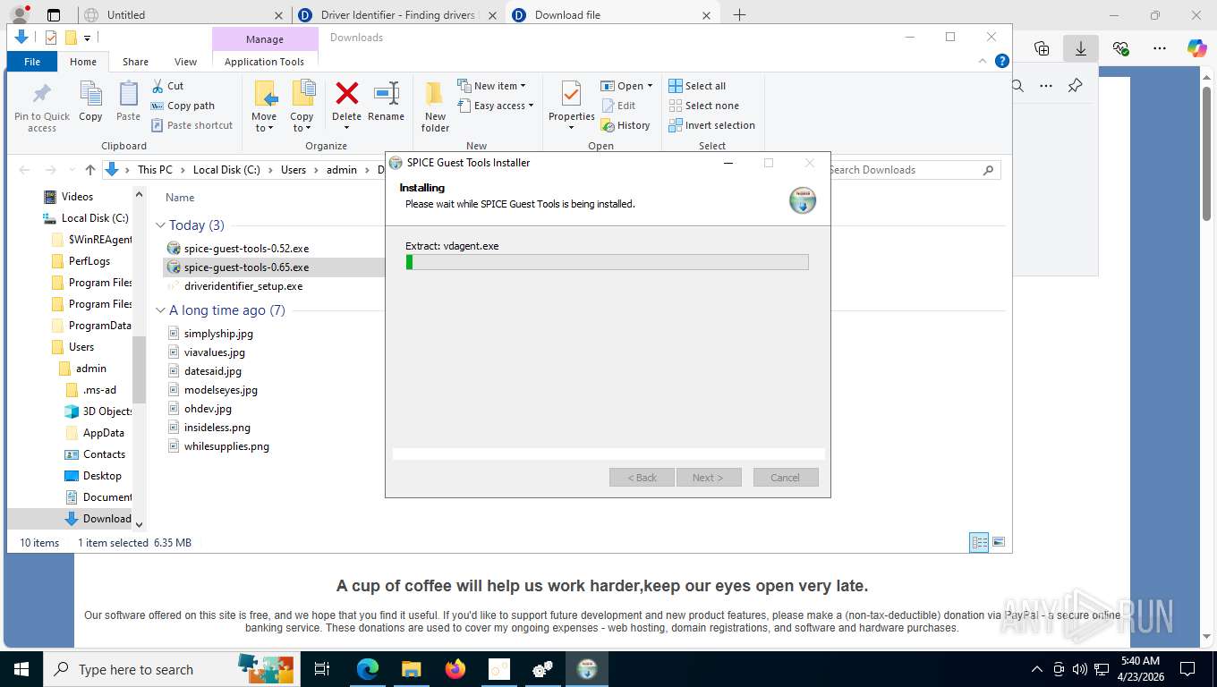Click the taskbar search box

coord(170,669)
